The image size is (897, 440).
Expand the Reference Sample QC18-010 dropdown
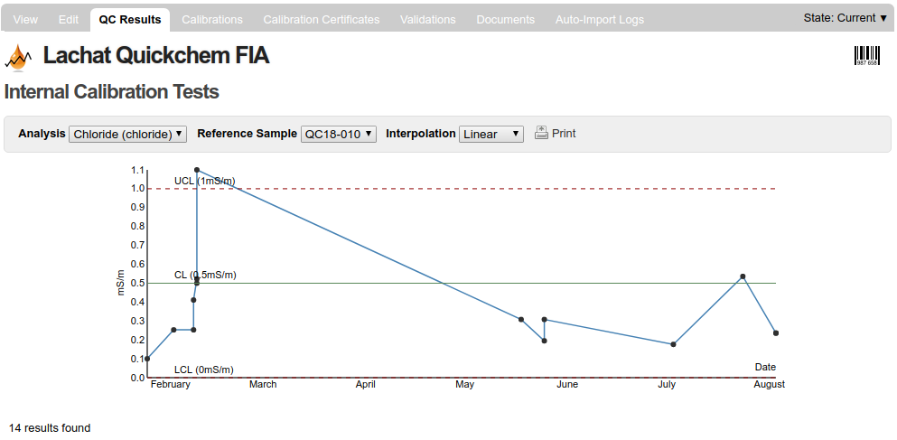coord(338,134)
